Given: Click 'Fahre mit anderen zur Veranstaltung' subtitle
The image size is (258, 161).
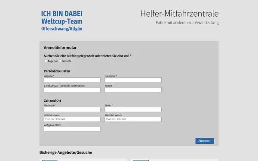Looking at the screenshot, I should point(187,23).
